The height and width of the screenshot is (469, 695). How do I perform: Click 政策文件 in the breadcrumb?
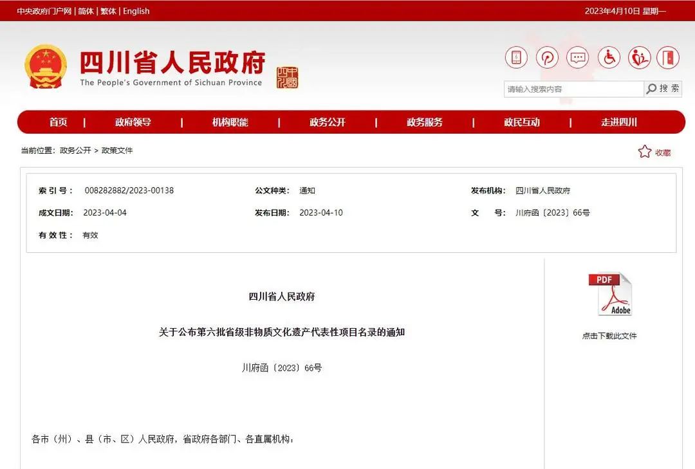tap(117, 151)
